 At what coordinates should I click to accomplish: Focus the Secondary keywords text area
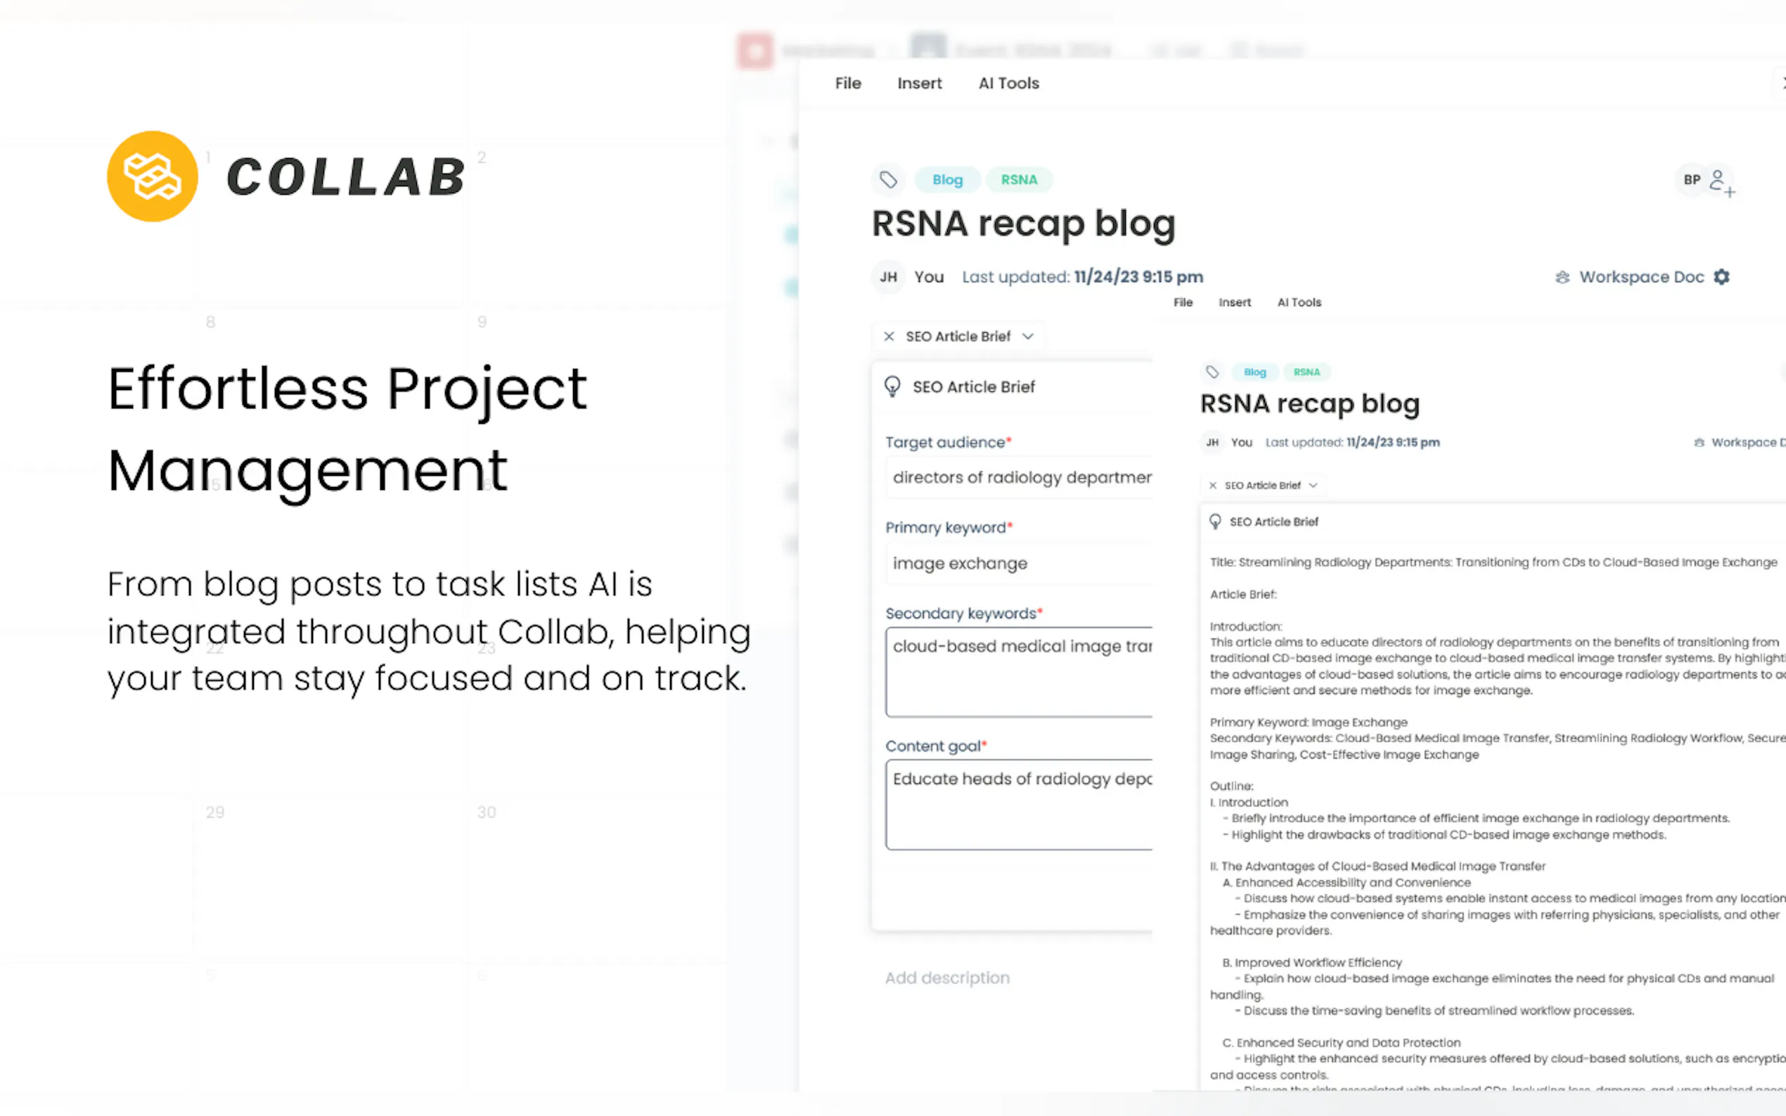tap(1019, 672)
